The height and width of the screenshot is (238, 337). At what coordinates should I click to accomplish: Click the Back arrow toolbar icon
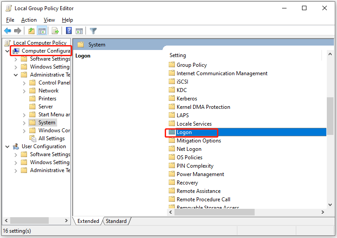pos(8,31)
